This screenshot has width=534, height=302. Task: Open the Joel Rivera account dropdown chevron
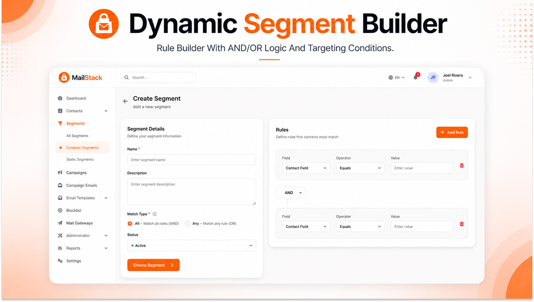click(x=470, y=78)
